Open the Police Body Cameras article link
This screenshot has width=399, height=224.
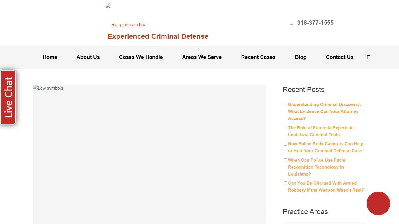coord(325,147)
